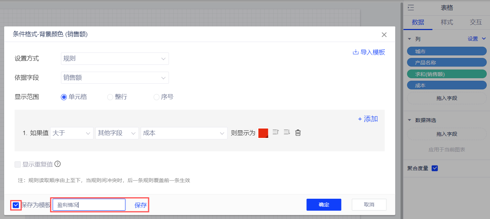490x219 pixels.
Task: Close the 条件格式 dialog
Action: (x=384, y=35)
